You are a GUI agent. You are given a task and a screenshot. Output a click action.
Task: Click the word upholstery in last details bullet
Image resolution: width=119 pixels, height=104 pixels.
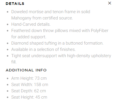pyautogui.click(x=101, y=56)
